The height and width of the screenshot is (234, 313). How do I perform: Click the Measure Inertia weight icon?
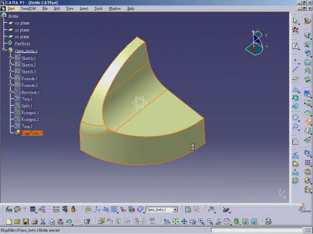pyautogui.click(x=73, y=209)
